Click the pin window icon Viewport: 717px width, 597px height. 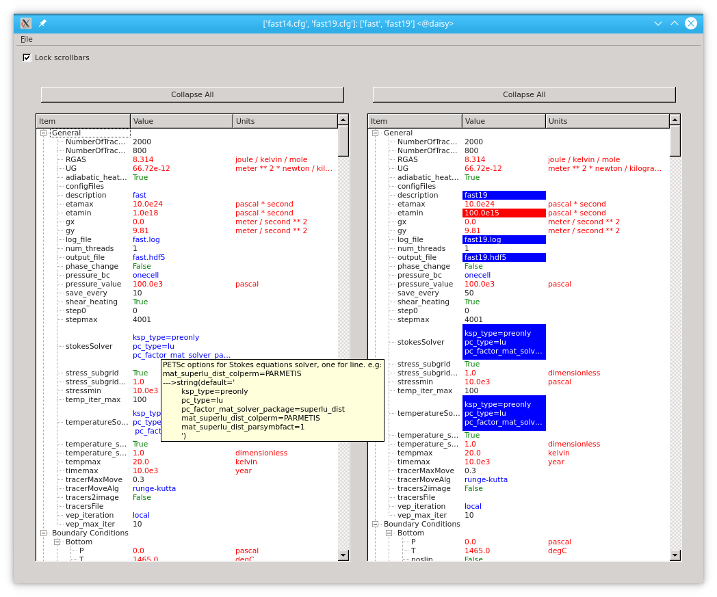(42, 23)
